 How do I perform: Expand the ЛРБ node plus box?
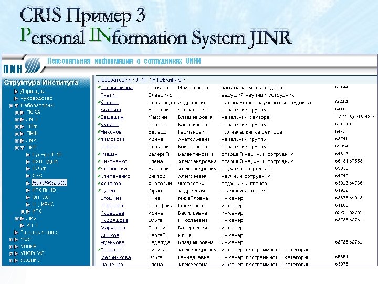click(17, 219)
